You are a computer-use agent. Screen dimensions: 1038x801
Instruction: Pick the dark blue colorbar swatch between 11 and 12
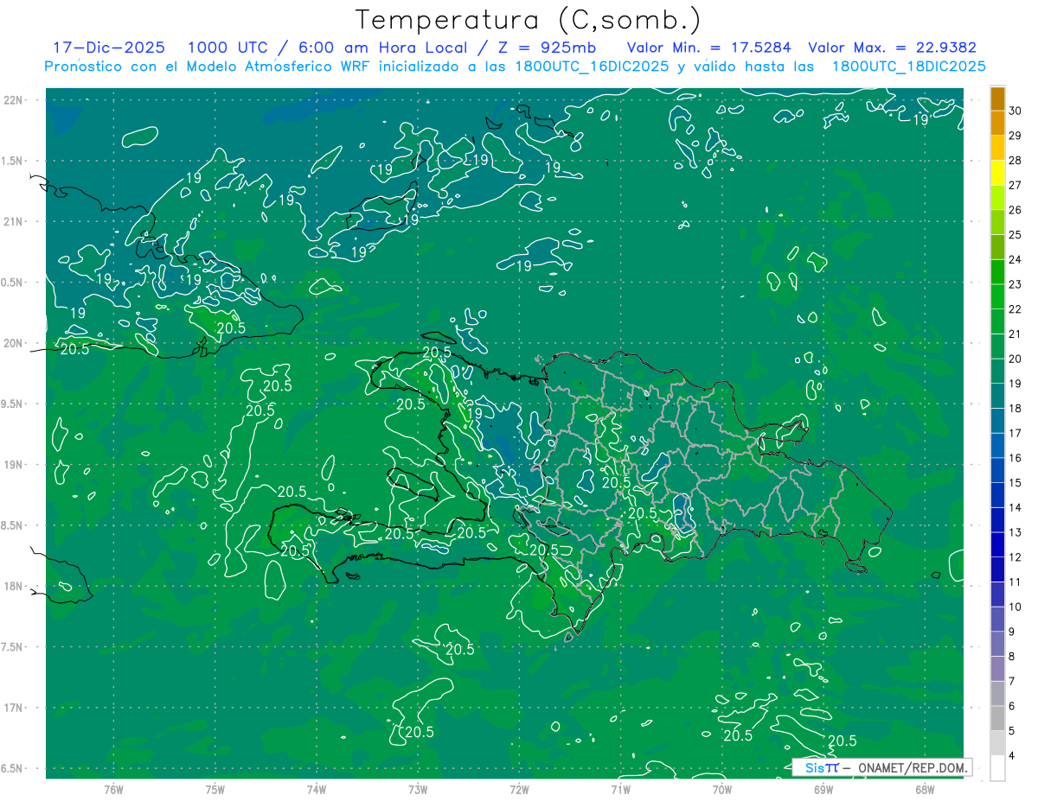997,570
